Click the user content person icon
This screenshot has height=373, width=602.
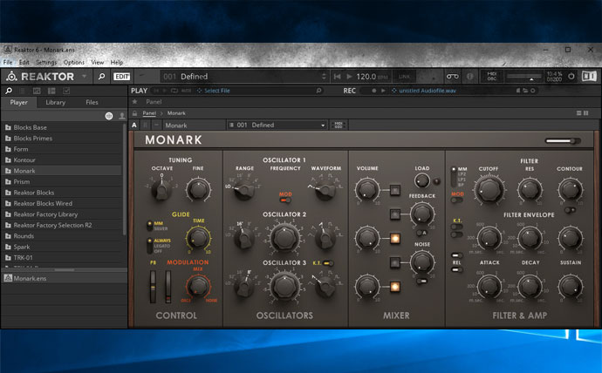[x=121, y=116]
